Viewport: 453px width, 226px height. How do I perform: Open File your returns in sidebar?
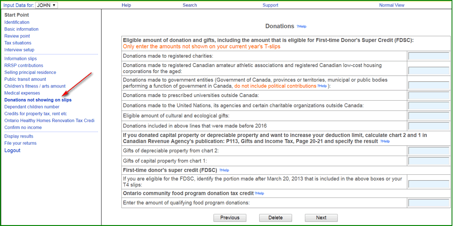click(20, 143)
